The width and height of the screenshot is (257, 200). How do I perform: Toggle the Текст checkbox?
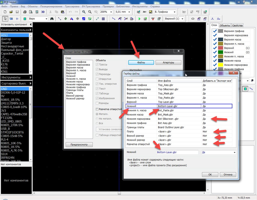(x=97, y=89)
